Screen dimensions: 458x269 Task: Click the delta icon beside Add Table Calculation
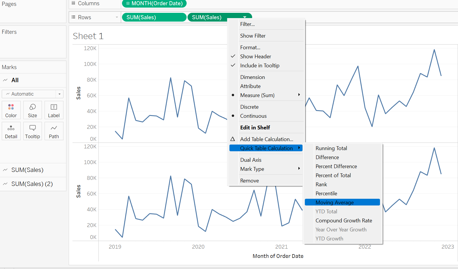(233, 139)
